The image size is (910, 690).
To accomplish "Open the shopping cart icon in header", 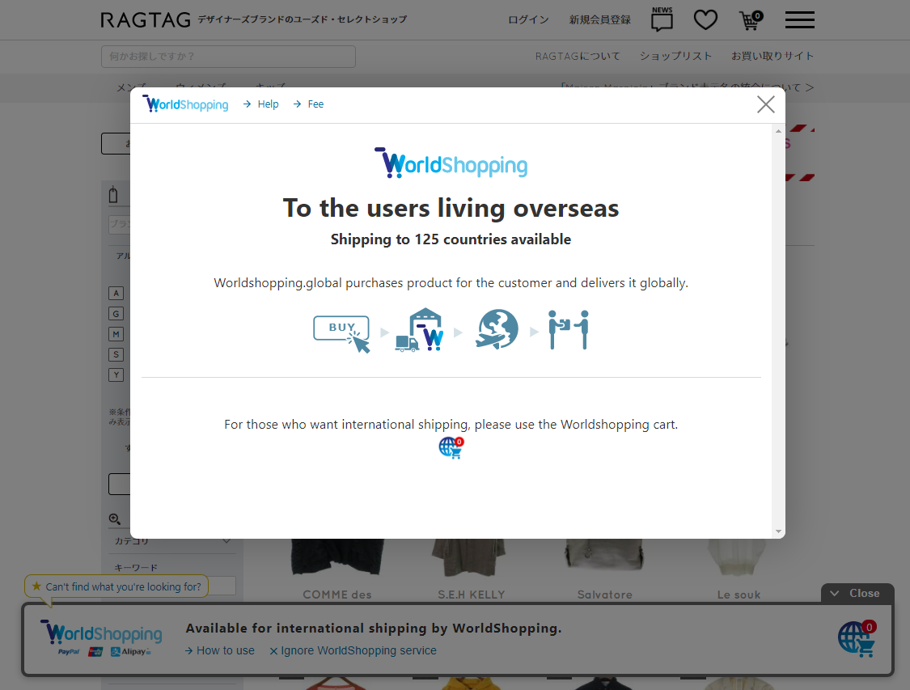I will point(751,20).
